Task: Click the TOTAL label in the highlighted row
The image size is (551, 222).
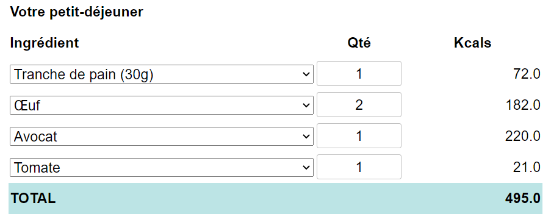Action: (x=33, y=198)
